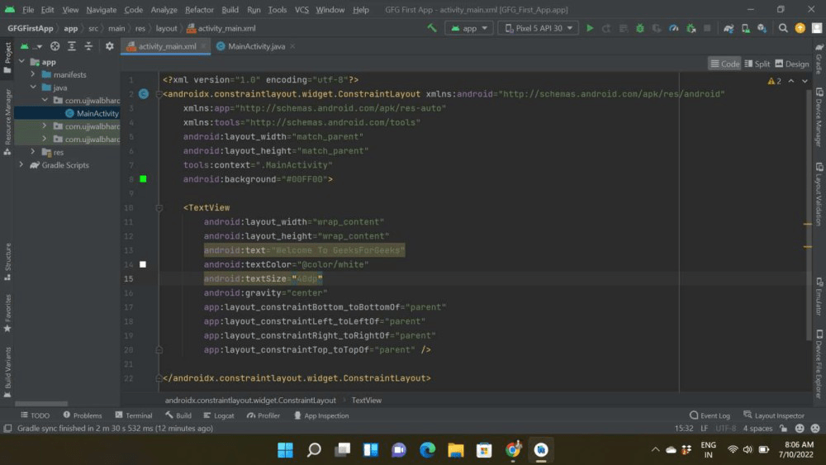Click the Sync Project with Gradle icon
The width and height of the screenshot is (826, 465).
tap(729, 28)
